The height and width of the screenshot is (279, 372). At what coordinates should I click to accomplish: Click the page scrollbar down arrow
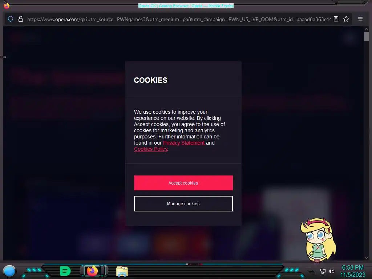(366, 258)
